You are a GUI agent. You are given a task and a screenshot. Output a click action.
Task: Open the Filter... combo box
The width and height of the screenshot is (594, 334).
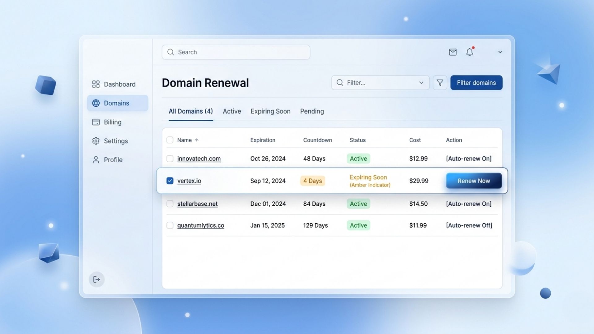click(x=380, y=83)
